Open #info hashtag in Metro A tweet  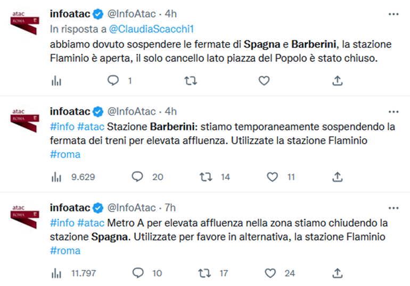pos(62,223)
